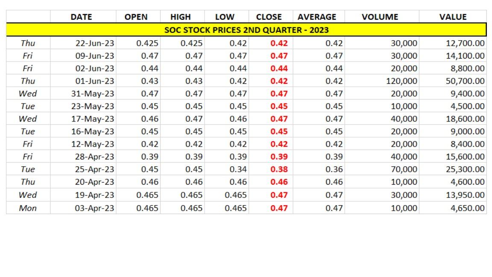Select the VALUE column header
Image resolution: width=492 pixels, height=277 pixels.
coord(454,17)
